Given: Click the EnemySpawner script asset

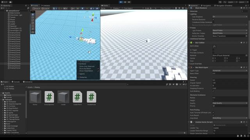Looking at the screenshot, I should [49, 98].
